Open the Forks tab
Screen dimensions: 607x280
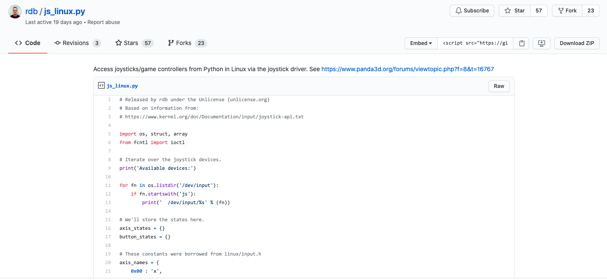(x=187, y=43)
